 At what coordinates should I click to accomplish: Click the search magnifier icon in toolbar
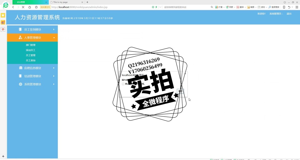point(212,7)
